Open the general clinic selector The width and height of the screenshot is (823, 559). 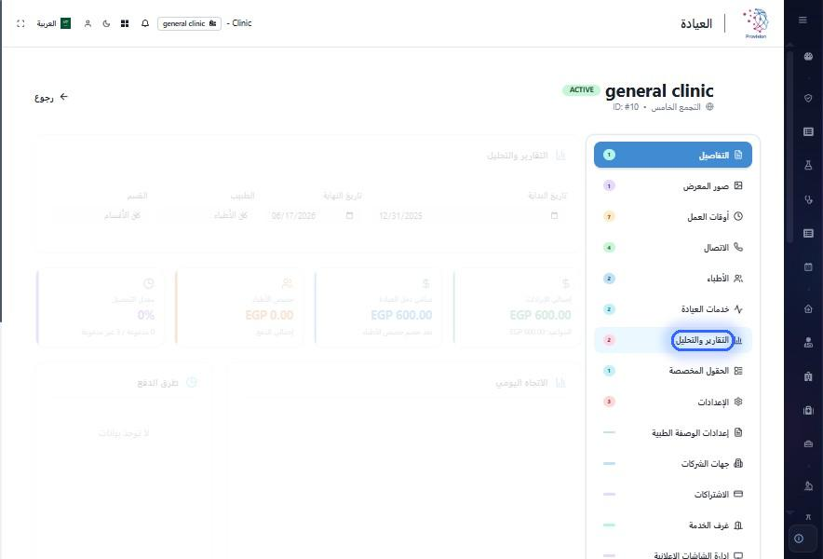point(190,23)
